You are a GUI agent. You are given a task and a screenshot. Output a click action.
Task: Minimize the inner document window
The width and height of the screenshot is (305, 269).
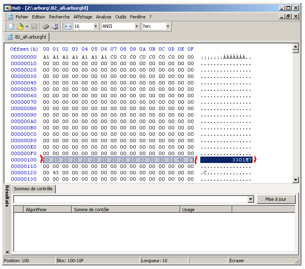(282, 16)
